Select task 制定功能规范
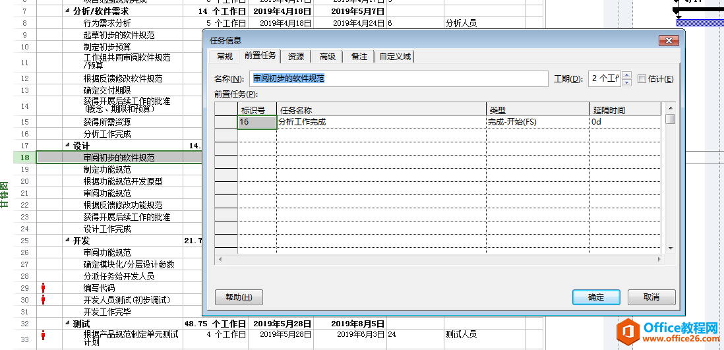 click(x=107, y=169)
